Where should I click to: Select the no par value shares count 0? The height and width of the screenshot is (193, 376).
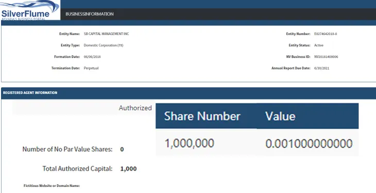point(122,149)
